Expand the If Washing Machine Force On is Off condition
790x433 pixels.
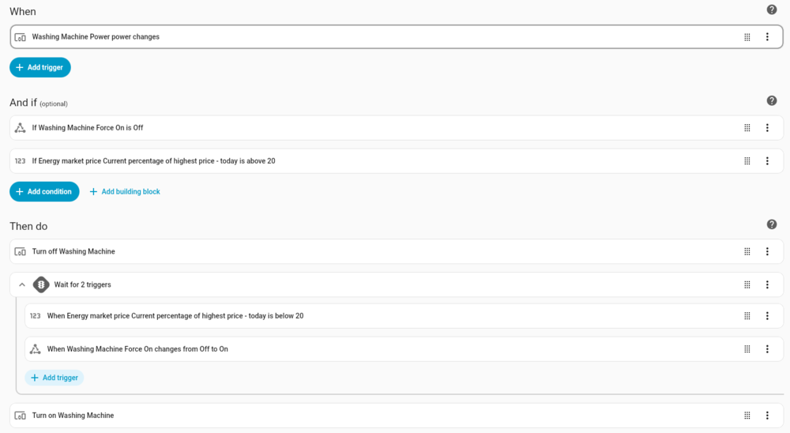click(x=87, y=128)
